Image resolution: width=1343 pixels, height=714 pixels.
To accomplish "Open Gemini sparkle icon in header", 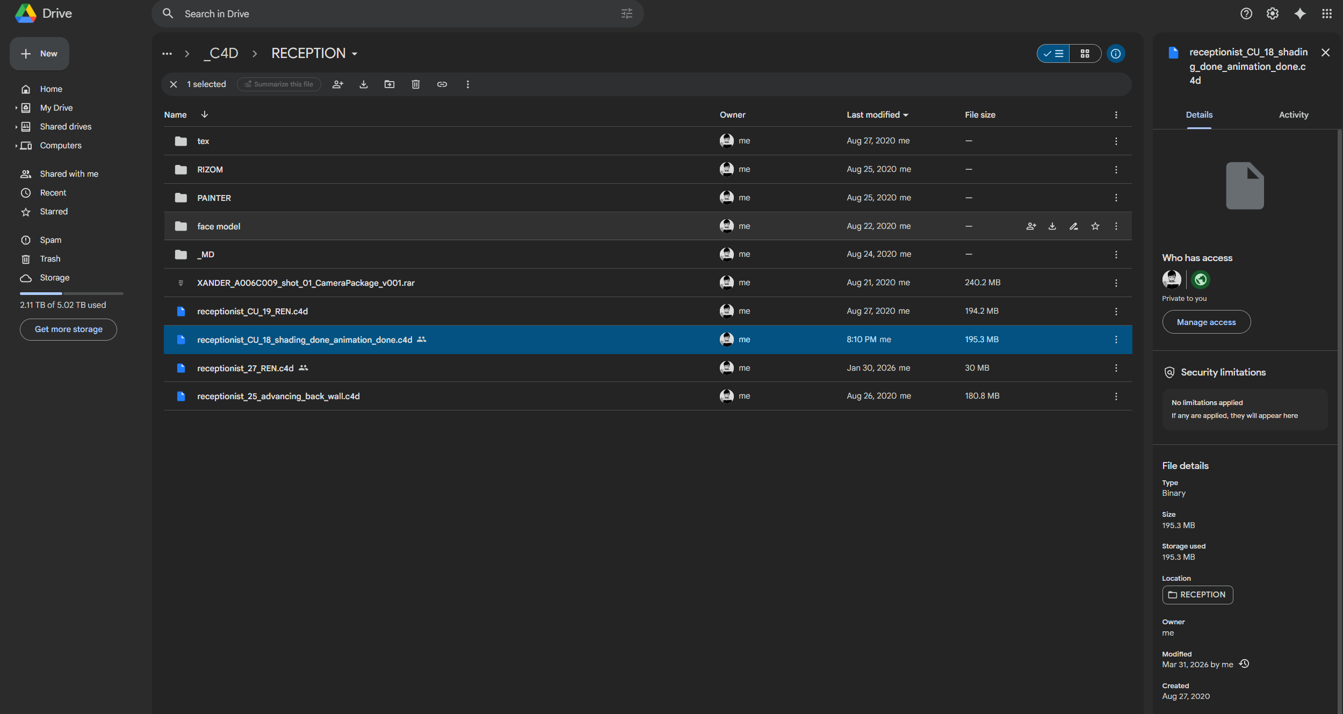I will click(x=1299, y=13).
